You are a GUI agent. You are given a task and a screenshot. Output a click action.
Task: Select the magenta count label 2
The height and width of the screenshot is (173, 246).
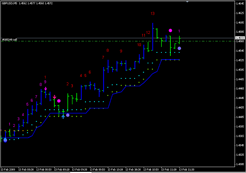pyautogui.click(x=14, y=126)
